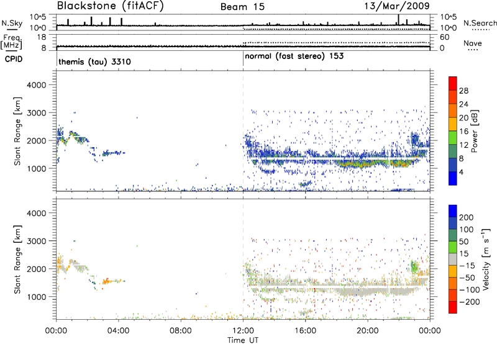497x344 pixels.
Task: Pick the power bar segment between 24 and 28
Action: click(453, 97)
